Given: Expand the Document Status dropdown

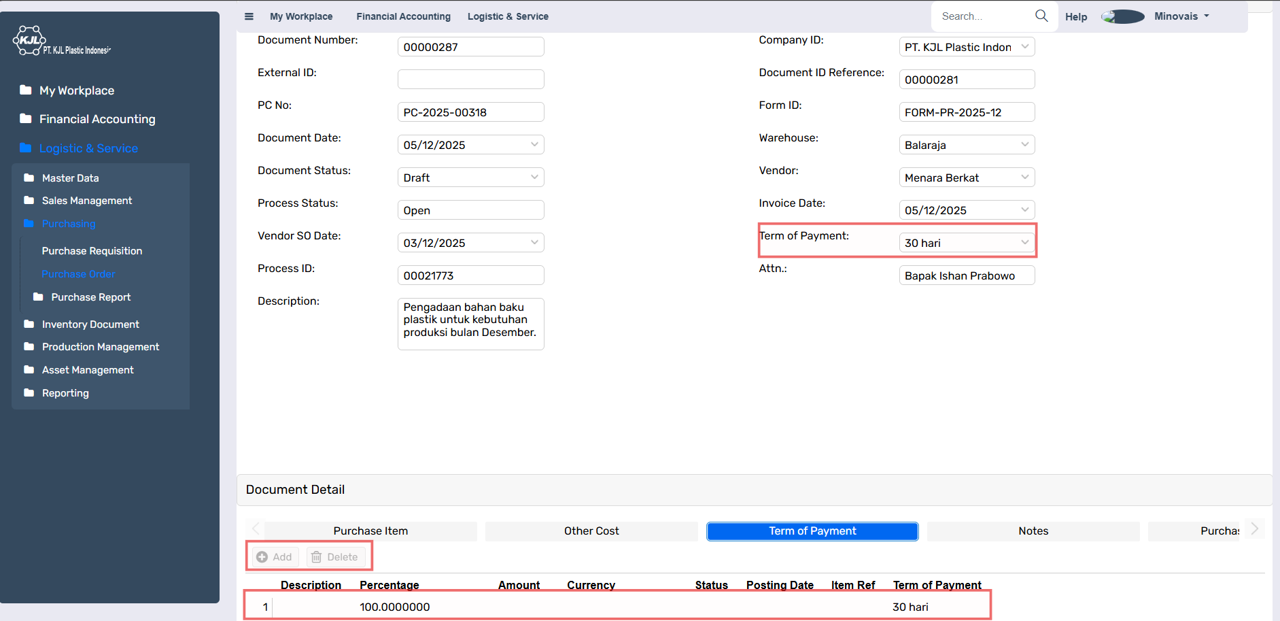Looking at the screenshot, I should 534,178.
